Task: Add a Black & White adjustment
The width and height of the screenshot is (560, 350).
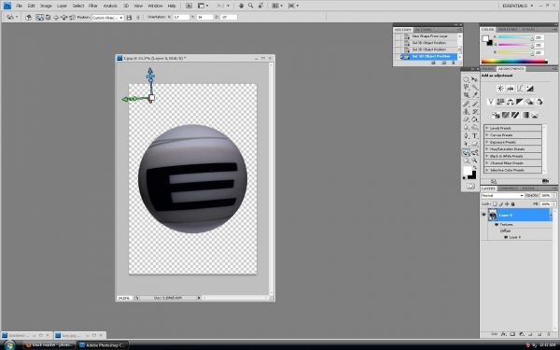Action: pos(520,102)
